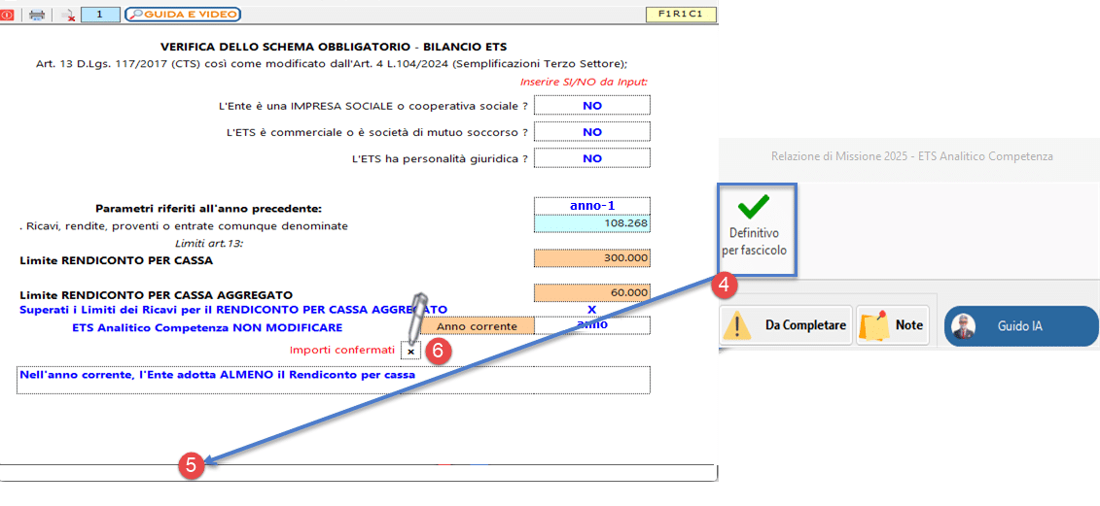Click the NO value for ETS commerciale

tap(592, 132)
